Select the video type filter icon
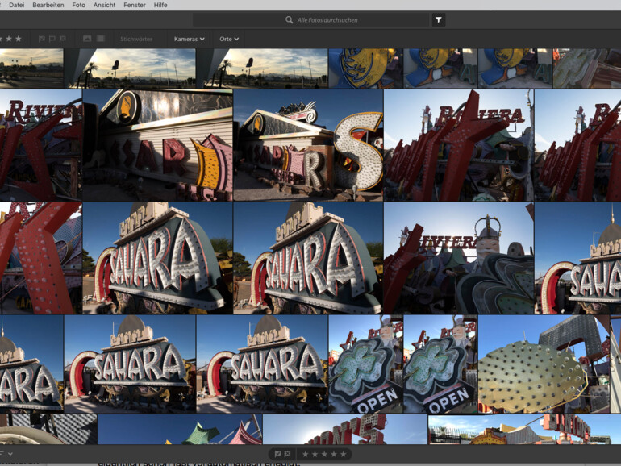This screenshot has height=466, width=621. point(101,39)
